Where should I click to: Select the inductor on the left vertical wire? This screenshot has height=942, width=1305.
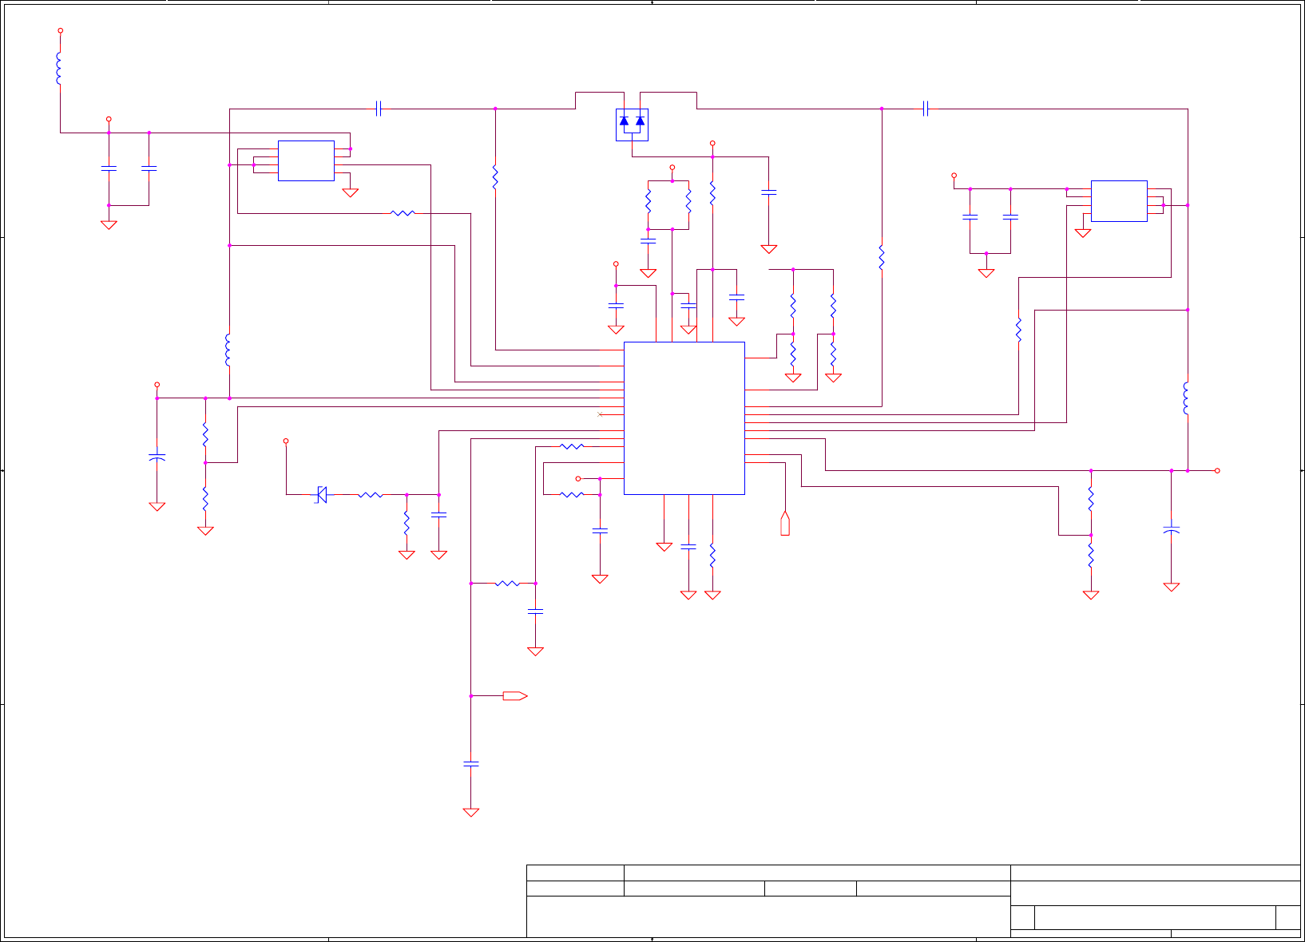click(x=228, y=350)
